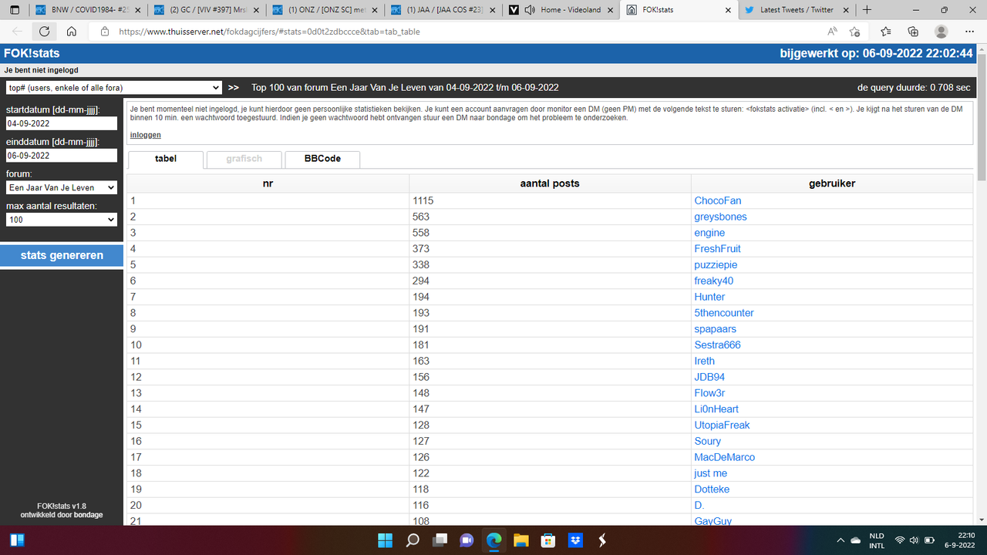Open Task View on the taskbar
987x555 pixels.
(440, 540)
